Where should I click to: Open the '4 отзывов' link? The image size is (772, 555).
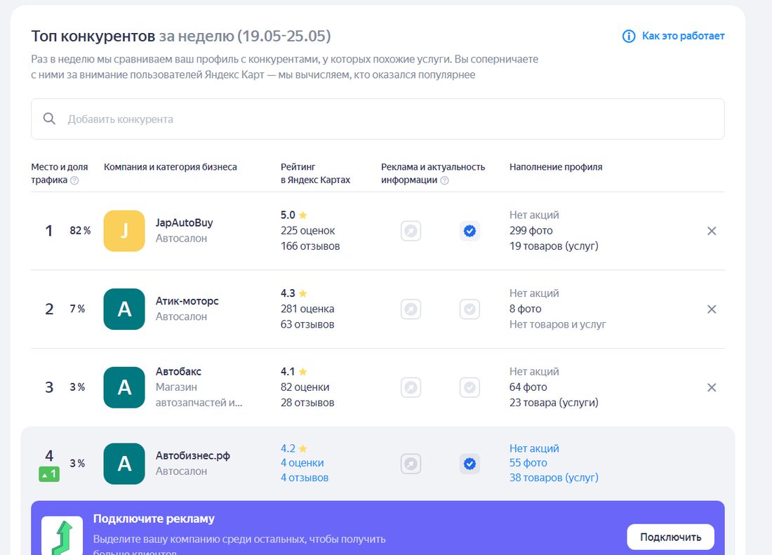(x=305, y=478)
